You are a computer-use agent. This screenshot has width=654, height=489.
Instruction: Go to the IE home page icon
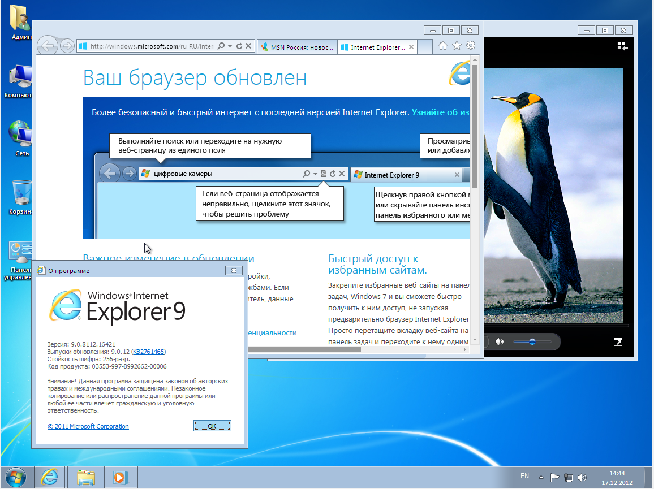(x=443, y=45)
